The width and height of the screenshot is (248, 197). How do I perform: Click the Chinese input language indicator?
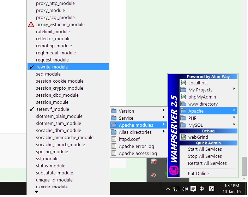(201, 189)
